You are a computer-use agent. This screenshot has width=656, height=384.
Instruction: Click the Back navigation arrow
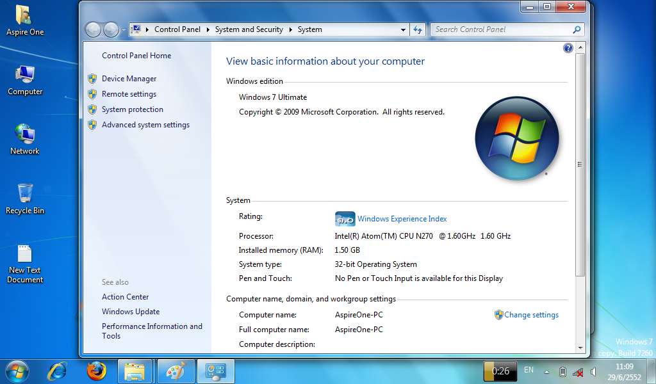(x=93, y=29)
